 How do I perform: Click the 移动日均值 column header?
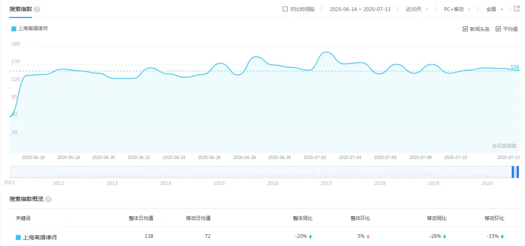(x=198, y=218)
